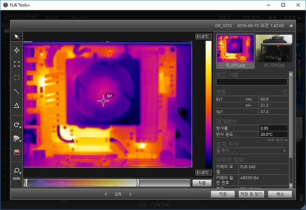Open the color palette selector tool
This screenshot has height=210, width=306.
[x=17, y=139]
